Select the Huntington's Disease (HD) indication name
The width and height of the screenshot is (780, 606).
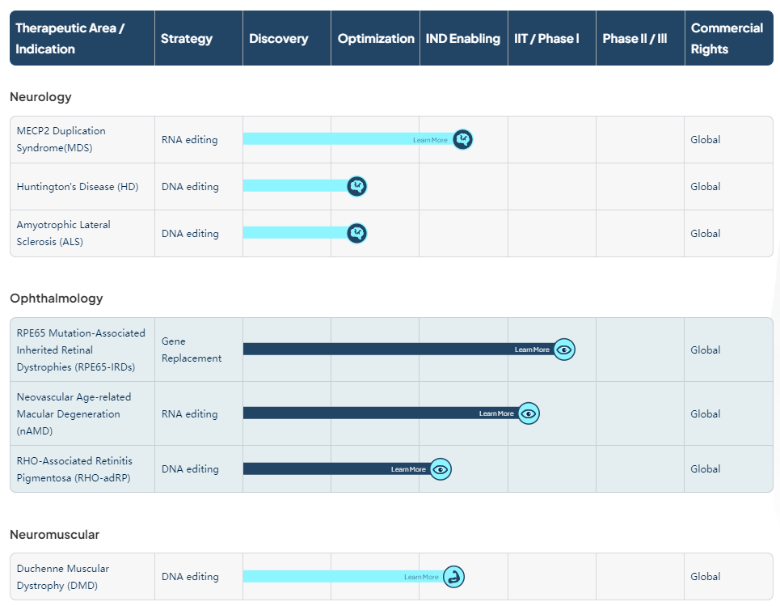pos(78,187)
